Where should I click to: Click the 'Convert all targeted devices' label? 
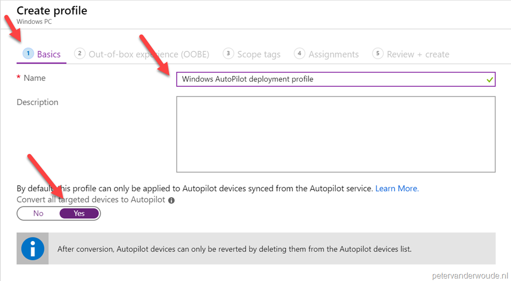pyautogui.click(x=91, y=199)
